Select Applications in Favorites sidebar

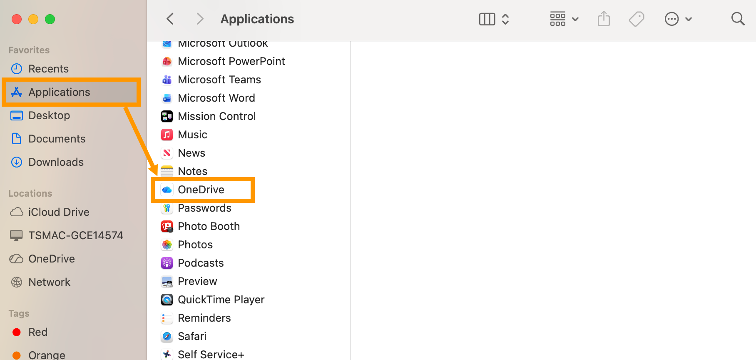59,92
